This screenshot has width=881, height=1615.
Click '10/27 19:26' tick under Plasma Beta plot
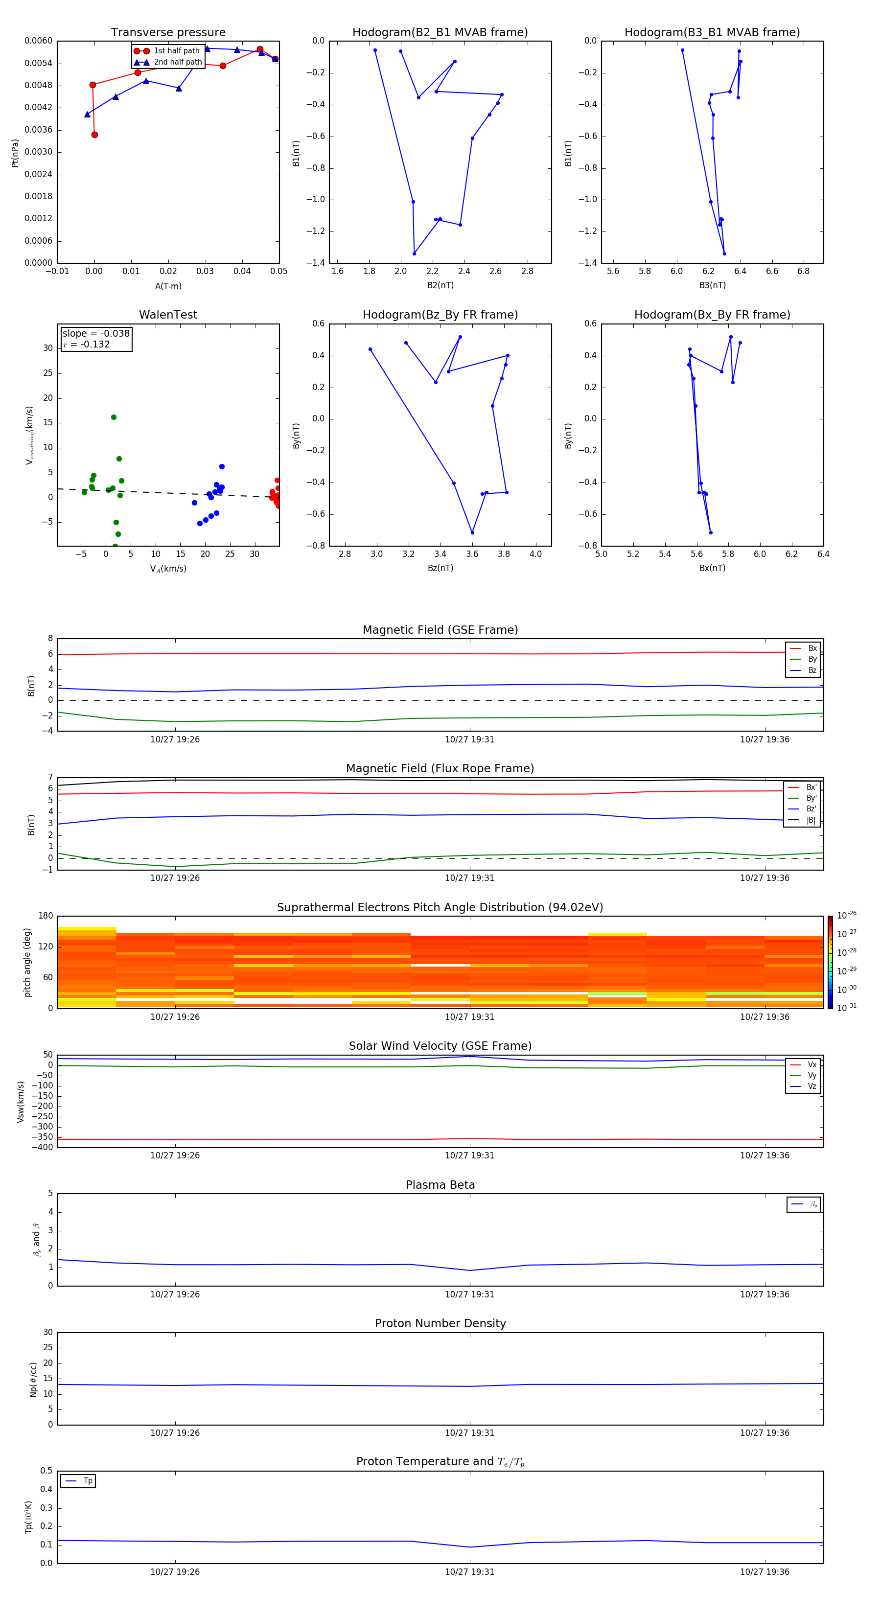pos(175,1294)
